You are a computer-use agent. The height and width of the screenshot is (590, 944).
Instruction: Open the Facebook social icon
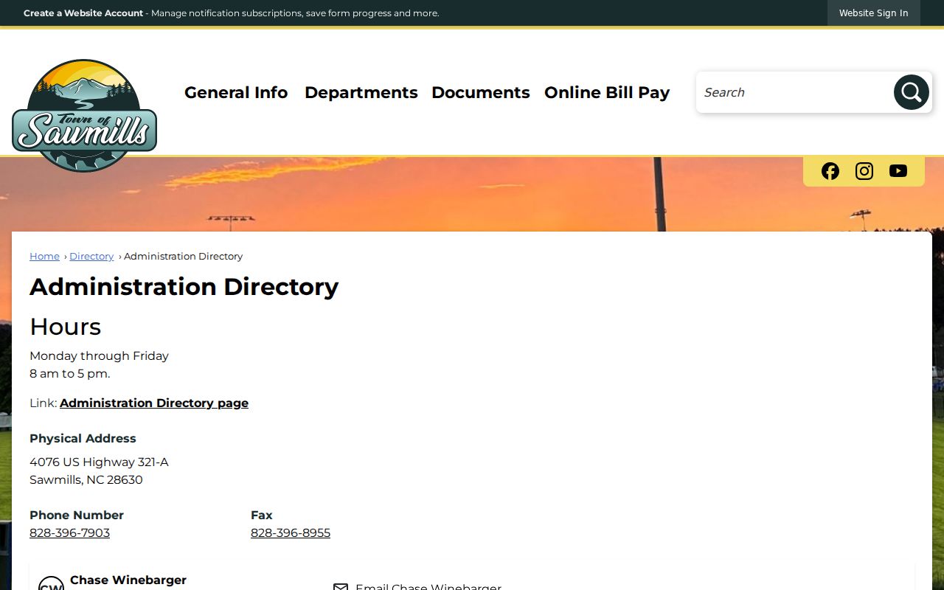coord(830,171)
